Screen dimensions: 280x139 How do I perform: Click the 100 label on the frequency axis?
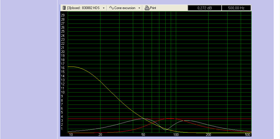pyautogui.click(x=176, y=135)
